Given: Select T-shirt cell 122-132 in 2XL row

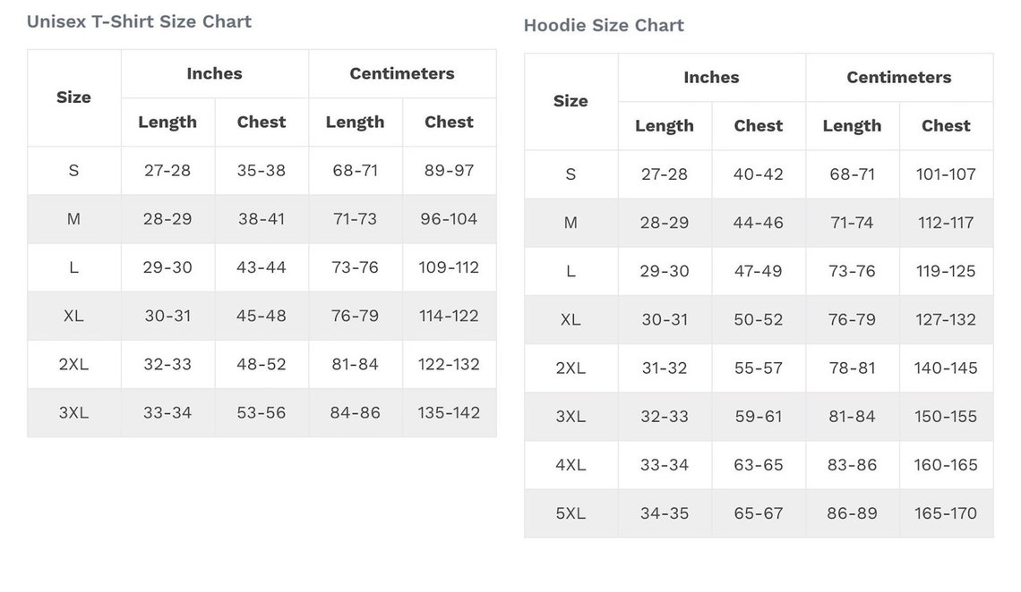Looking at the screenshot, I should (x=449, y=364).
